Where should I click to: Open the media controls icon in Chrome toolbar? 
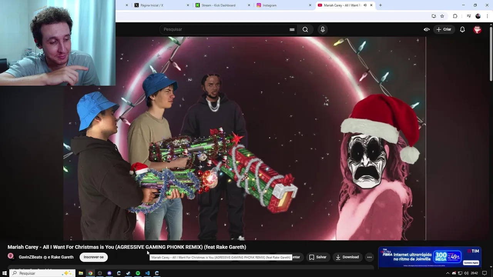click(x=469, y=16)
